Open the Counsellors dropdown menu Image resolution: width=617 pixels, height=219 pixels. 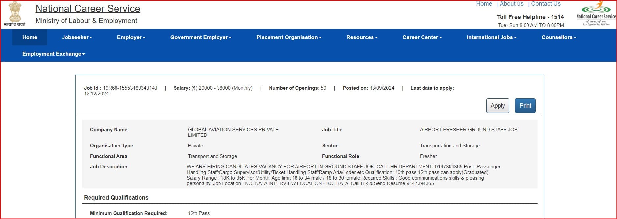coord(559,37)
